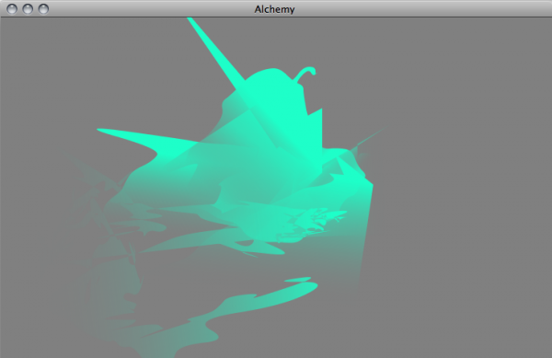
Task: Zoom the Alchemy window using third button
Action: tap(43, 9)
